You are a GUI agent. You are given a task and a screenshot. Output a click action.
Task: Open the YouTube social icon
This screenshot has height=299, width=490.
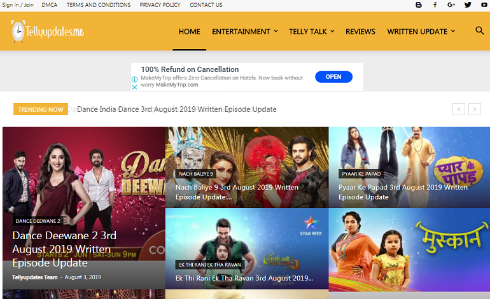pyautogui.click(x=484, y=4)
